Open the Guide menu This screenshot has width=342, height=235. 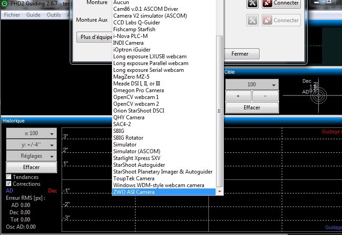coord(34,15)
